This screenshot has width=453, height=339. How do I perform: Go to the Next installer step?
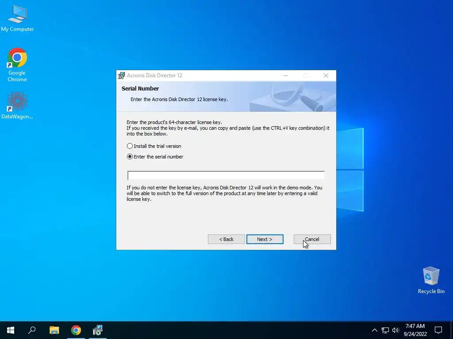click(265, 239)
